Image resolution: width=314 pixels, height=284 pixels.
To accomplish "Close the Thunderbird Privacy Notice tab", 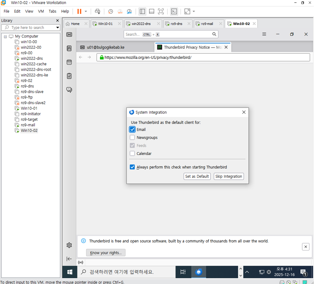I will (226, 47).
